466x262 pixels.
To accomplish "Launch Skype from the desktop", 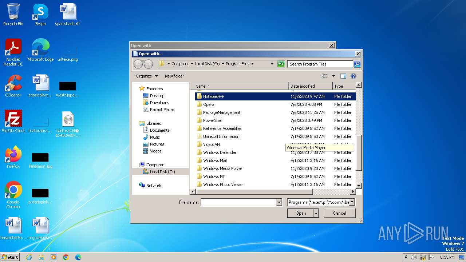I will [x=40, y=15].
